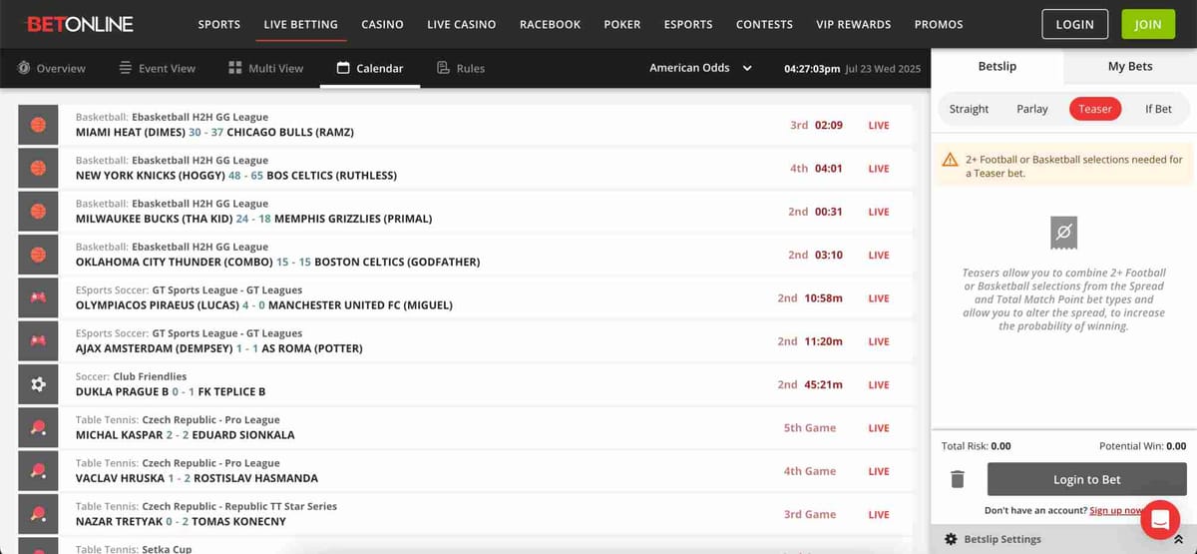Click table tennis icon for Michal Kaspar match

click(x=39, y=427)
